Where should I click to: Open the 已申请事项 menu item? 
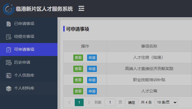pos(29,24)
